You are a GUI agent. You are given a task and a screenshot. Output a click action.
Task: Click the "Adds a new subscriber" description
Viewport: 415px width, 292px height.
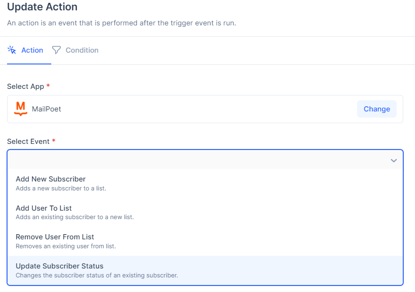point(61,189)
